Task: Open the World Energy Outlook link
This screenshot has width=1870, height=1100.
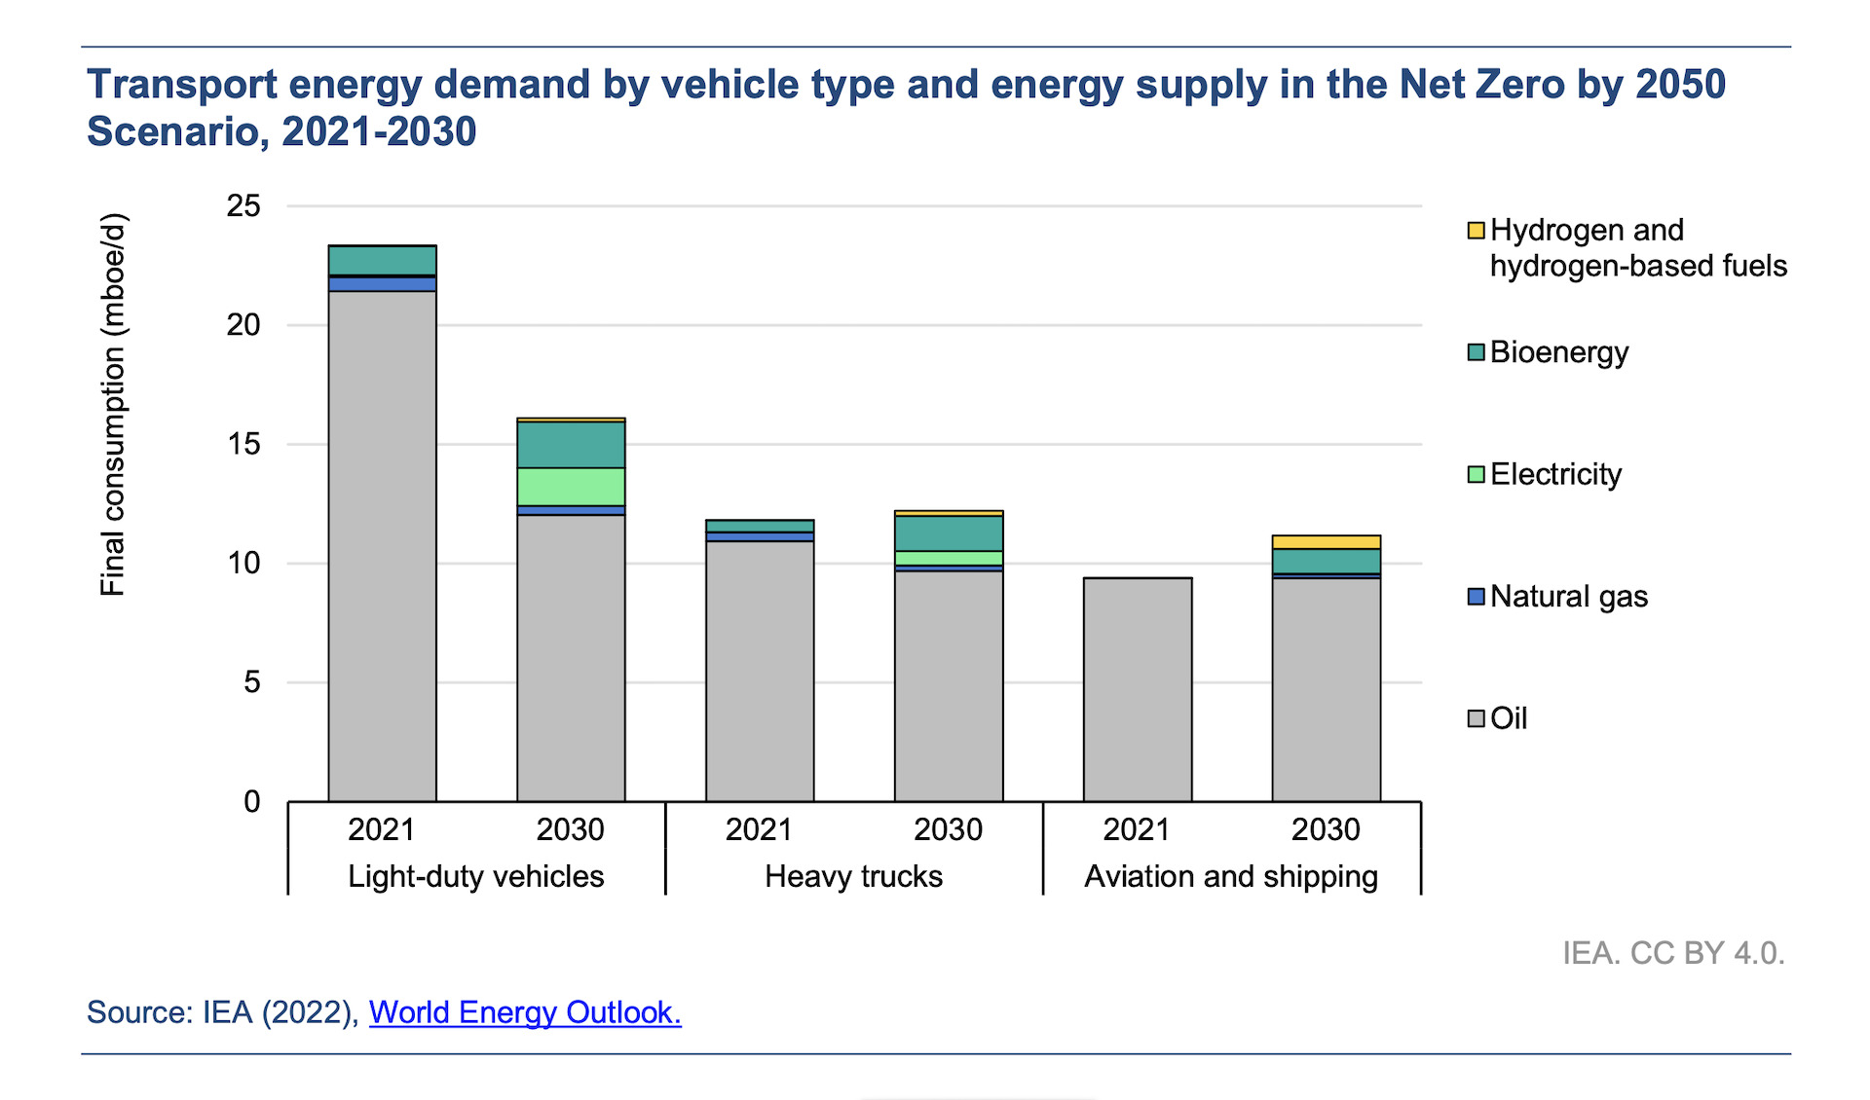Action: click(524, 1012)
